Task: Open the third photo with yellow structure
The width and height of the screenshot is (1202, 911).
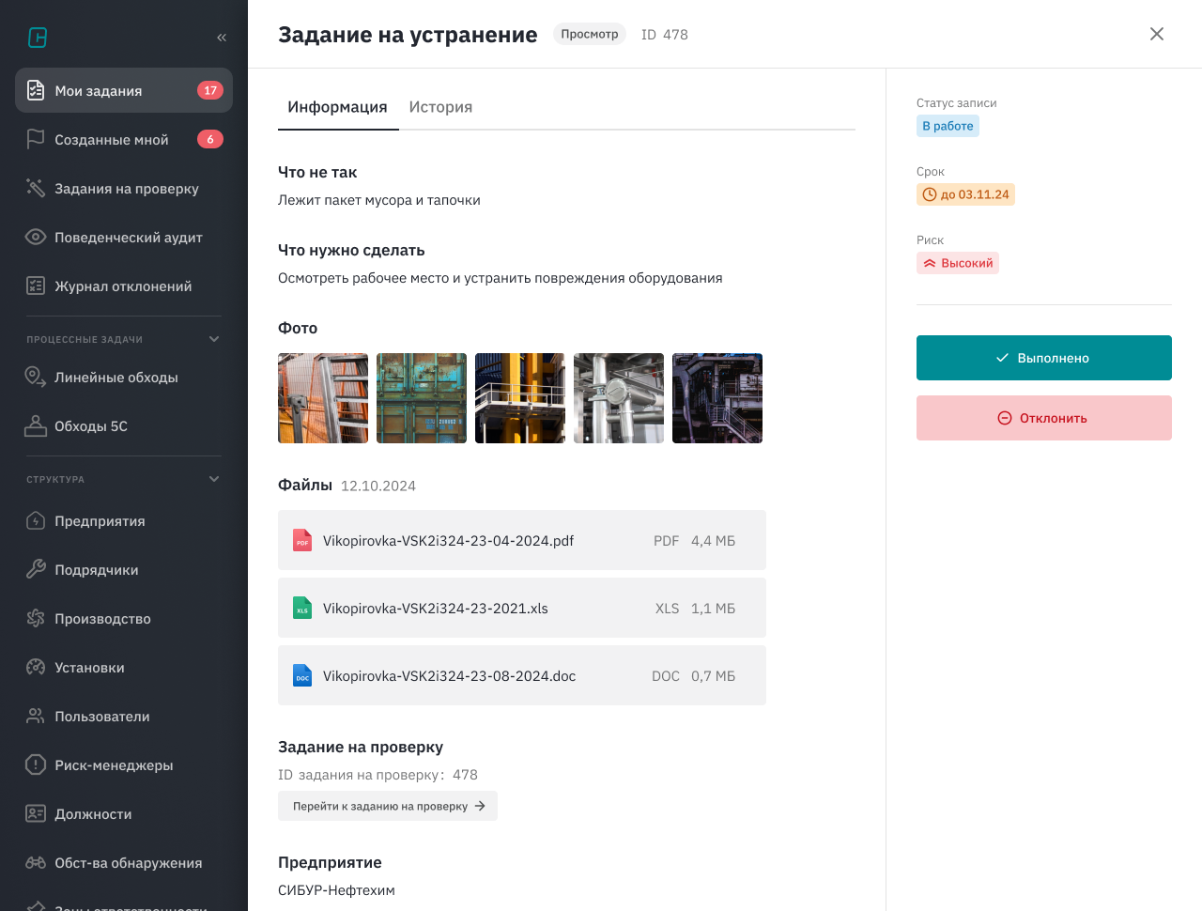Action: [x=520, y=398]
